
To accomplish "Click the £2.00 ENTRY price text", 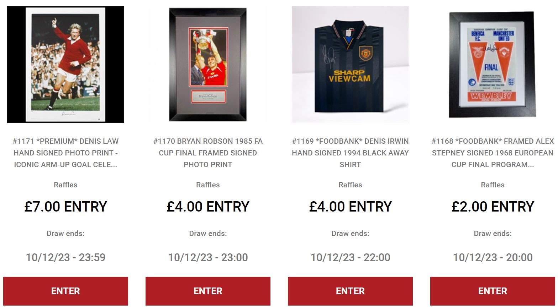I will pyautogui.click(x=493, y=207).
